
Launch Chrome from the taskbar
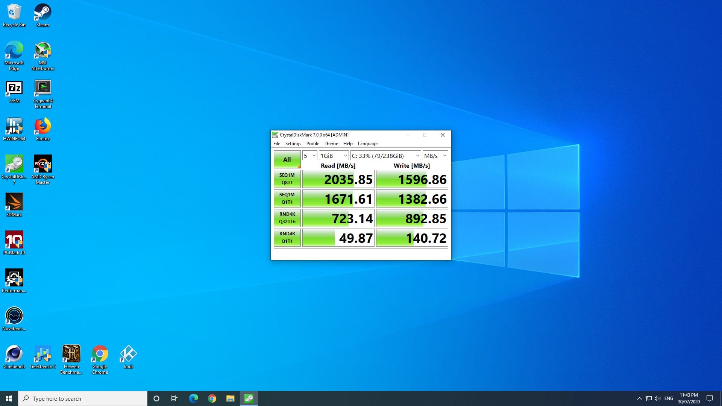(212, 398)
